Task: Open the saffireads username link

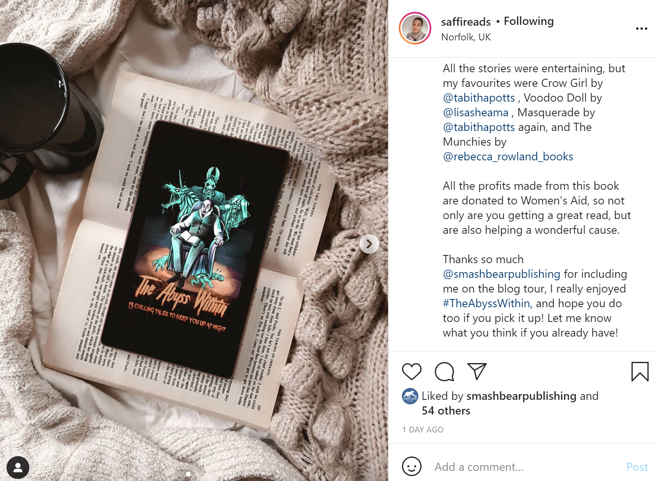Action: click(466, 22)
